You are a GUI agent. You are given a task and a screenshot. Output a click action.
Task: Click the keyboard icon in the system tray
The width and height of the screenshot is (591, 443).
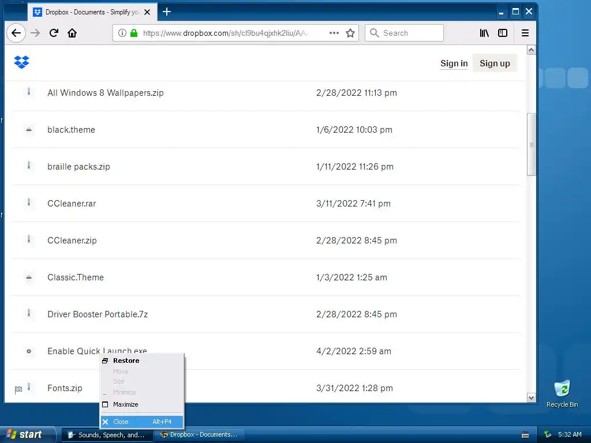[525, 435]
